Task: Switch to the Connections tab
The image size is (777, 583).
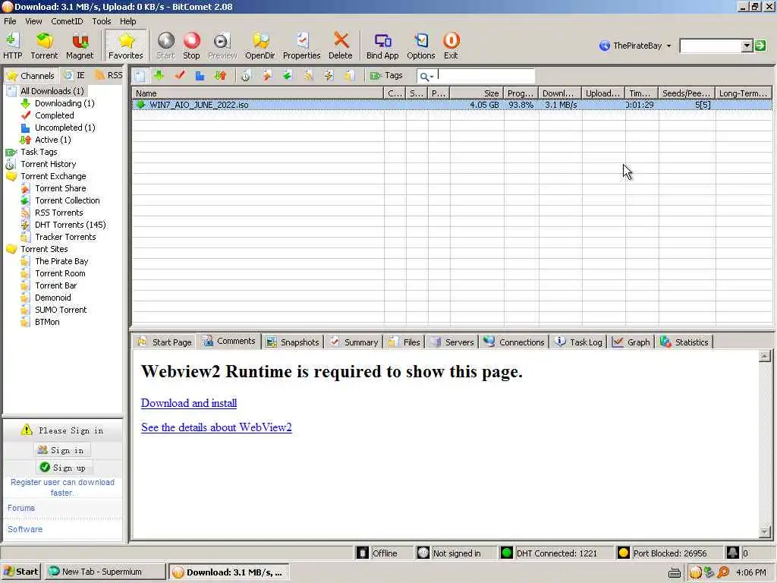Action: [514, 342]
